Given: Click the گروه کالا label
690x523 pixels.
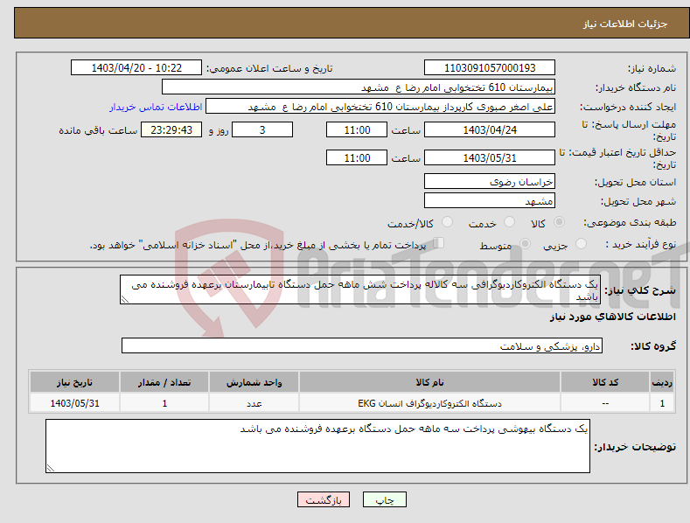Looking at the screenshot, I should tap(653, 346).
